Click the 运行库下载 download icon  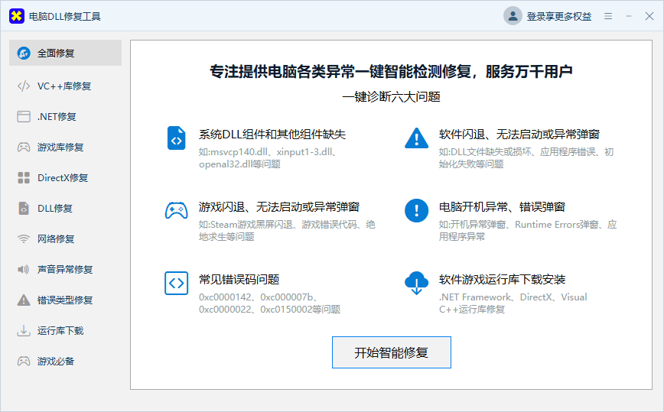point(24,330)
